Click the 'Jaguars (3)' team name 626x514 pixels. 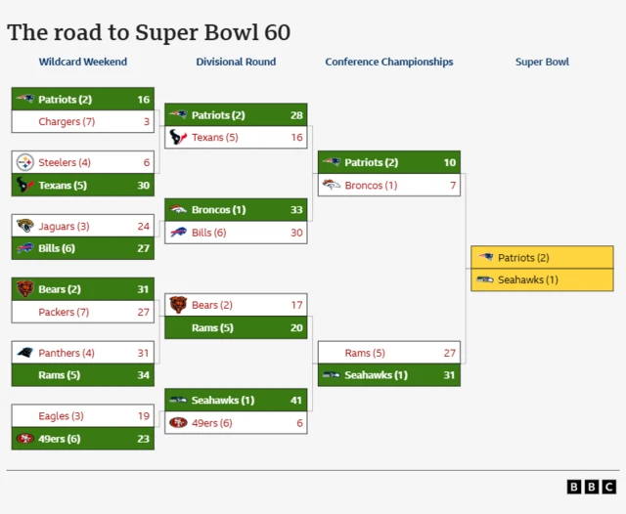(x=64, y=226)
